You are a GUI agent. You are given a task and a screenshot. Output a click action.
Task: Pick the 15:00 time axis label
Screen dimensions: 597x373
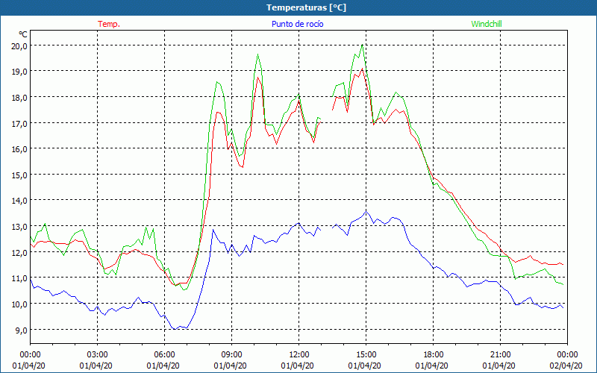tap(366, 354)
